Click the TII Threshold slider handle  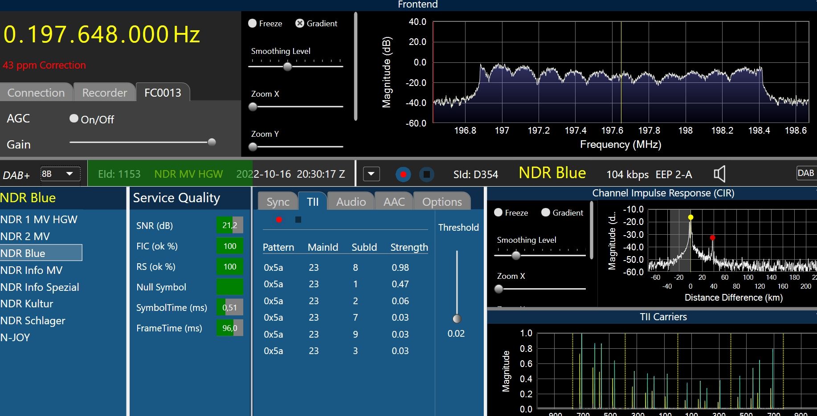[457, 318]
